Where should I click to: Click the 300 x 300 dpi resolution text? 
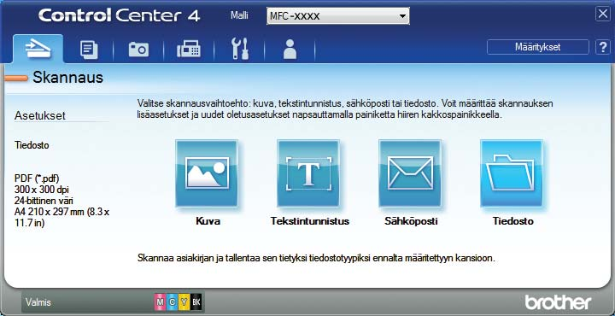coord(42,190)
